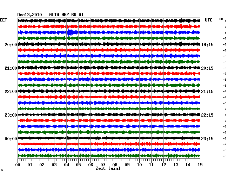The width and height of the screenshot is (228, 174).
Task: Click minute tick label 06
Action: [x=90, y=165]
